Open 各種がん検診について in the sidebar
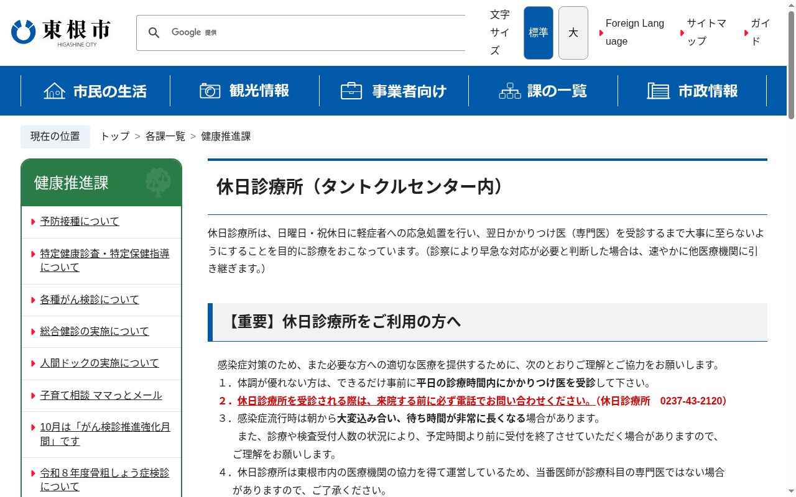796x497 pixels. point(90,299)
